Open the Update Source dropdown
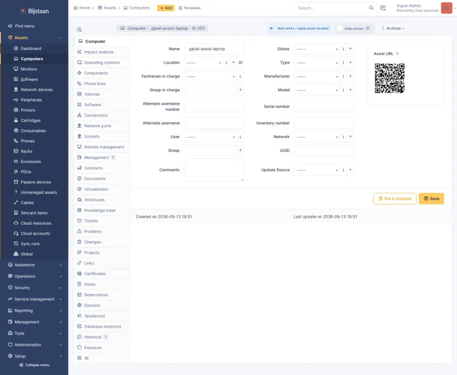 [x=317, y=170]
